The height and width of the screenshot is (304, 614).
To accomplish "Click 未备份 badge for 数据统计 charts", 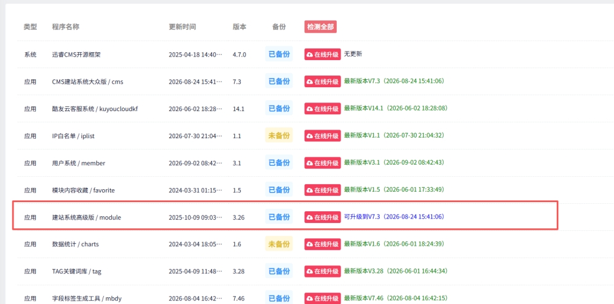I will 279,244.
